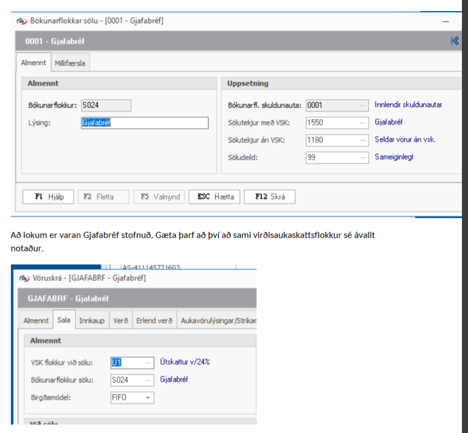Open lookup for Bókunarflokkur sölu S024
The width and height of the screenshot is (468, 433).
(x=148, y=380)
